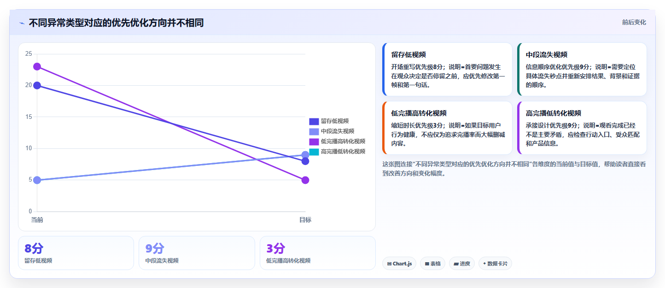
Task: Click the diamond icon in 数据卡片 tag
Action: tap(484, 264)
